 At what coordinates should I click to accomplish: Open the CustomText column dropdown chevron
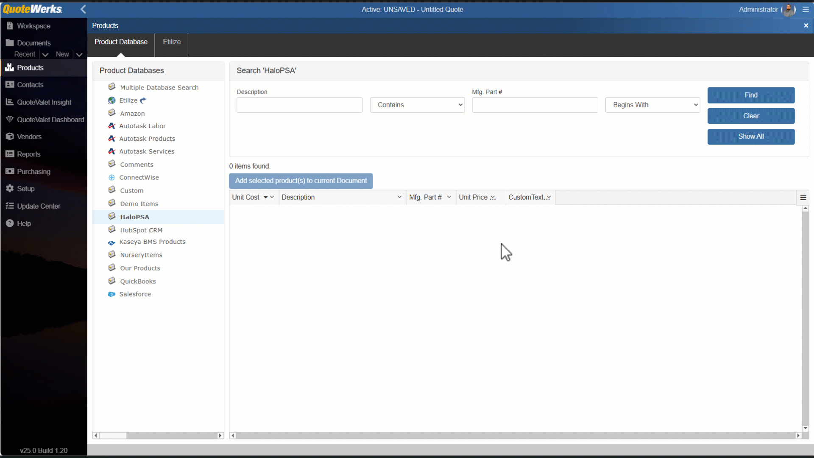[549, 198]
